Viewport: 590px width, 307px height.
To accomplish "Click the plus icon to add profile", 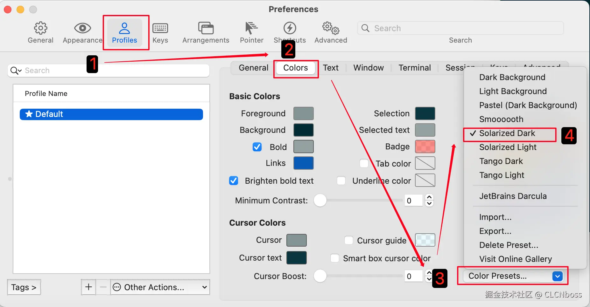I will pyautogui.click(x=88, y=287).
